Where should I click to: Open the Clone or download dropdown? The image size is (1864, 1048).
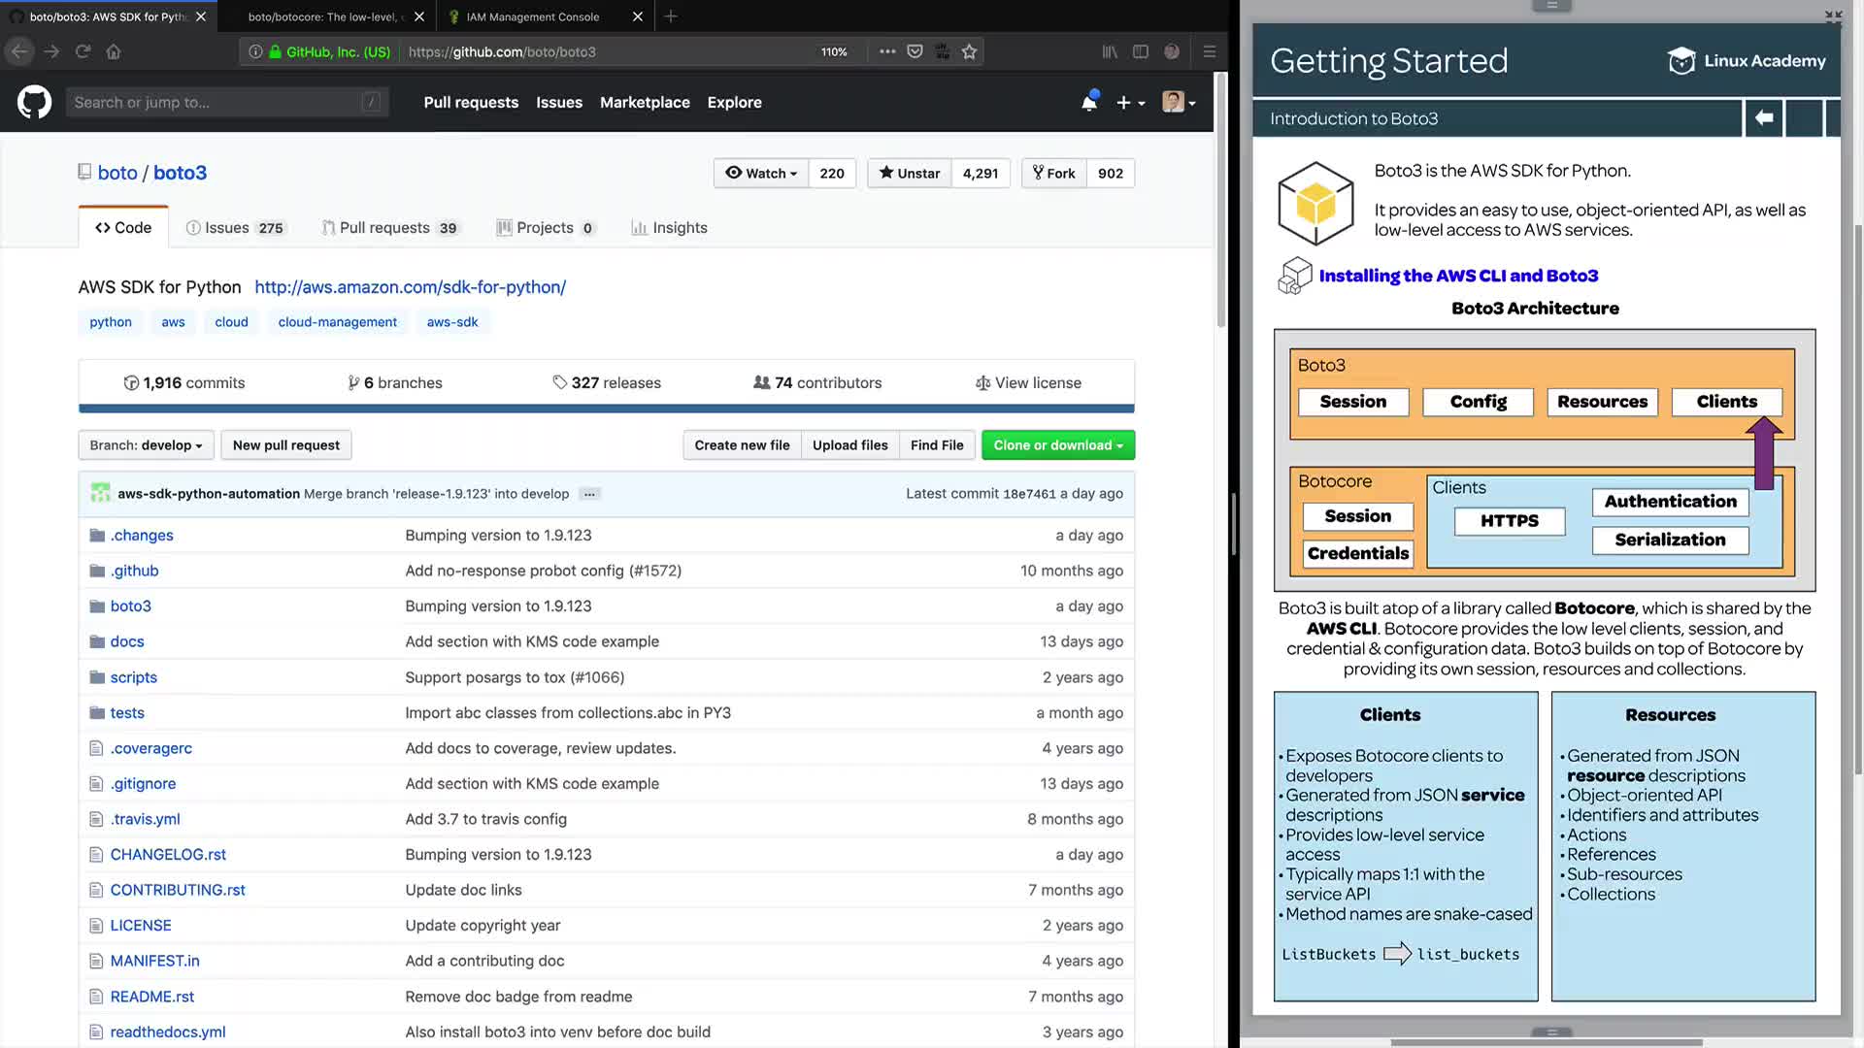pyautogui.click(x=1057, y=445)
